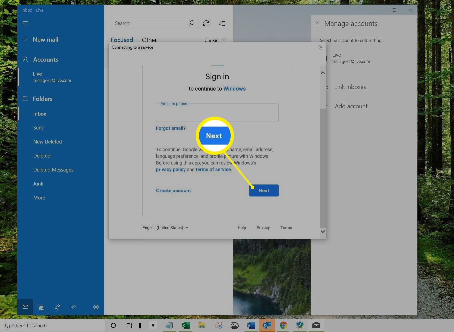The height and width of the screenshot is (332, 454).
Task: Click the dialog scrollbar up arrow
Action: coord(323,73)
